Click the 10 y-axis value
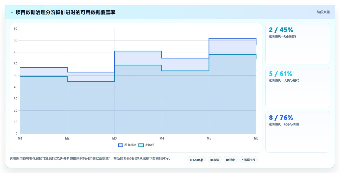340x173 pixels. pos(15,122)
